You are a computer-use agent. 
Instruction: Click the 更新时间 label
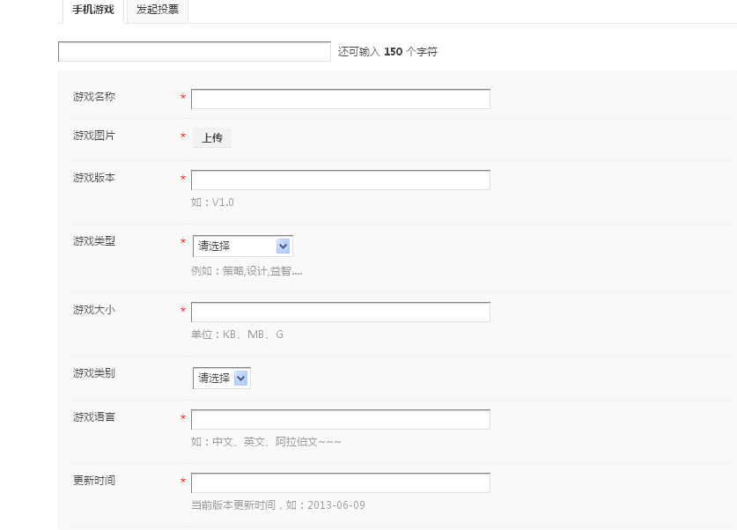93,481
